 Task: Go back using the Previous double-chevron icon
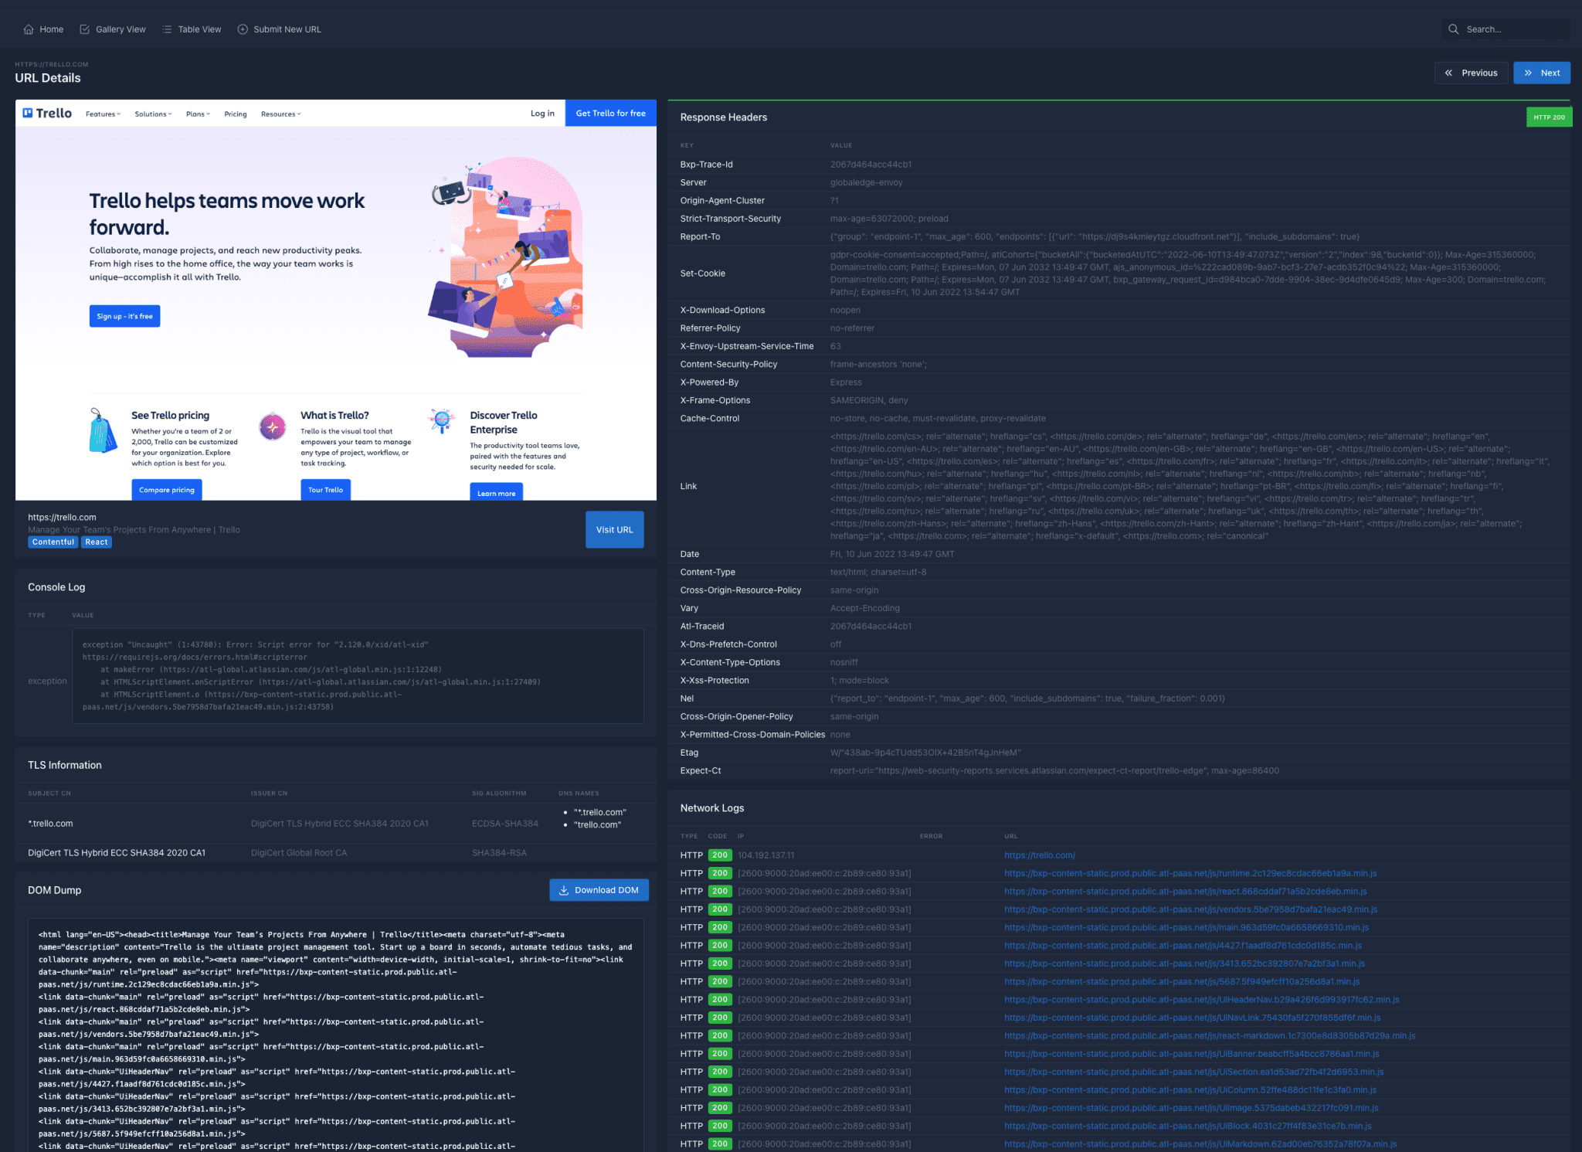(1448, 73)
